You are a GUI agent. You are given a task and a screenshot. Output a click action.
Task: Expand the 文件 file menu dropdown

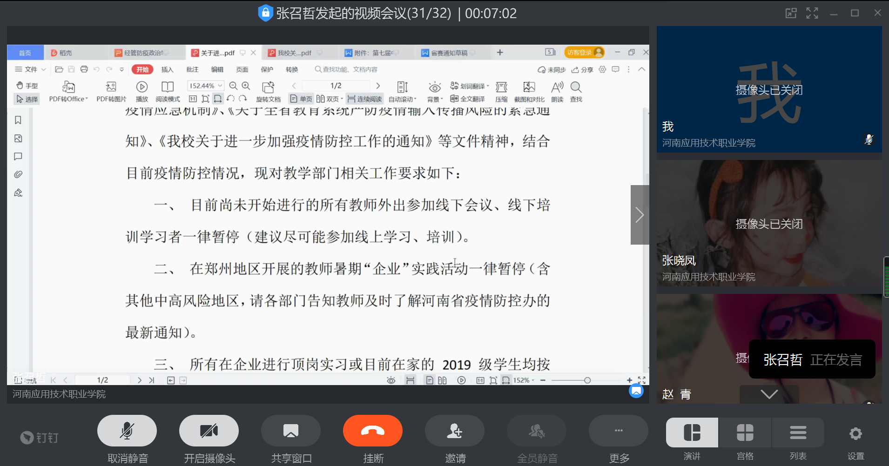tap(31, 69)
